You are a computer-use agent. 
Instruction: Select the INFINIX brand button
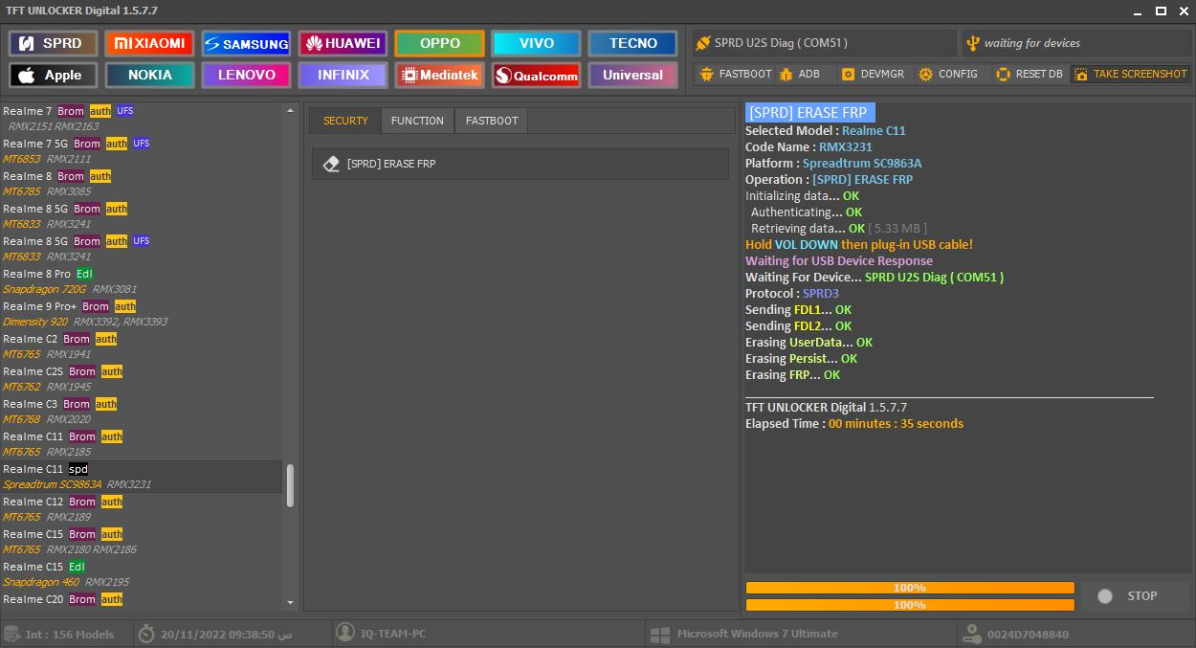[x=343, y=75]
